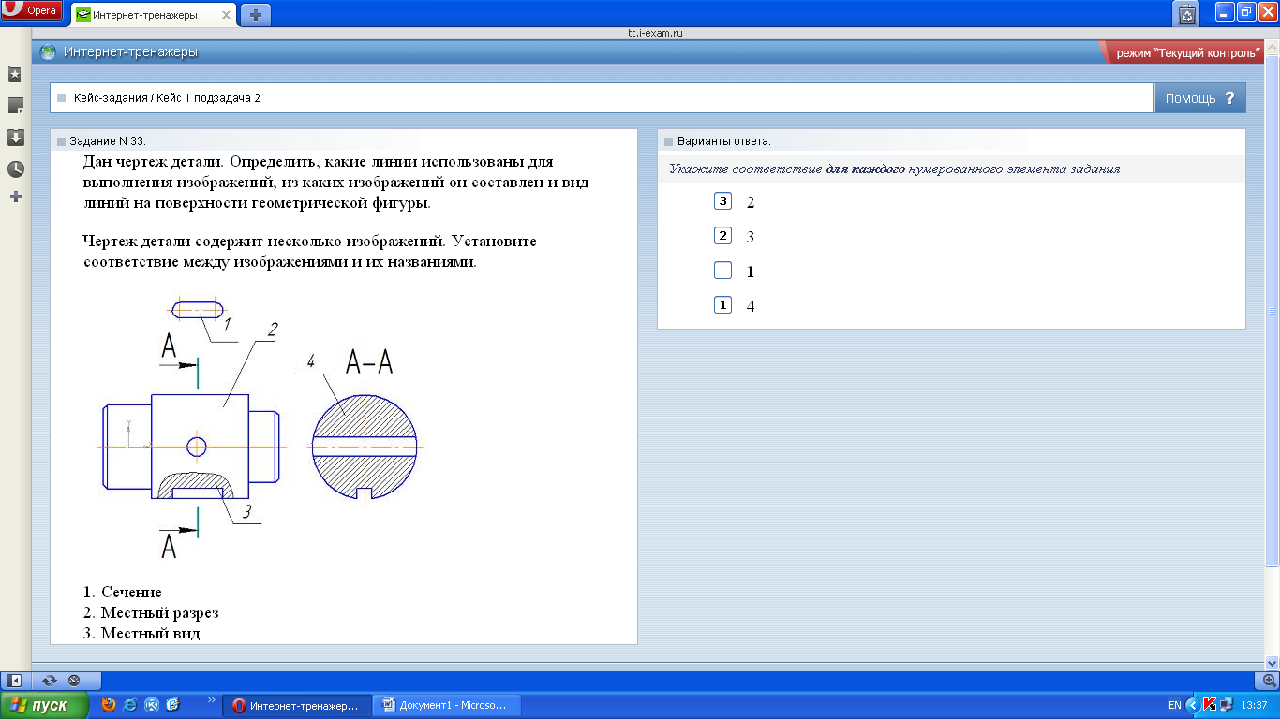This screenshot has height=719, width=1280.
Task: Click empty matching box next to answer 1
Action: [722, 271]
